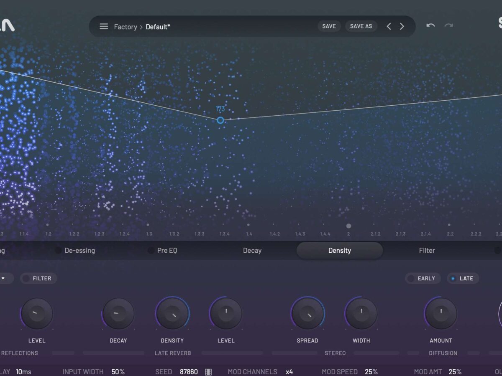Toggle the FILTER switch for reflections
The height and width of the screenshot is (376, 502).
(27, 278)
